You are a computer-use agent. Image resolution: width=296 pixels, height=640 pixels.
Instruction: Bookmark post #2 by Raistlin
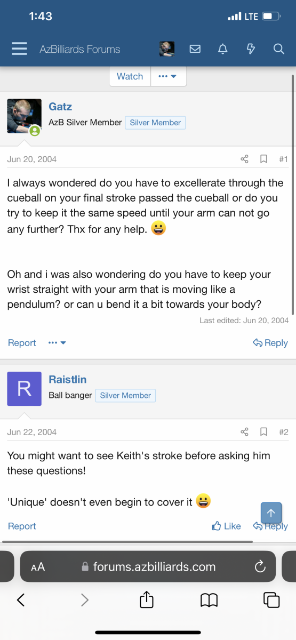click(x=263, y=432)
